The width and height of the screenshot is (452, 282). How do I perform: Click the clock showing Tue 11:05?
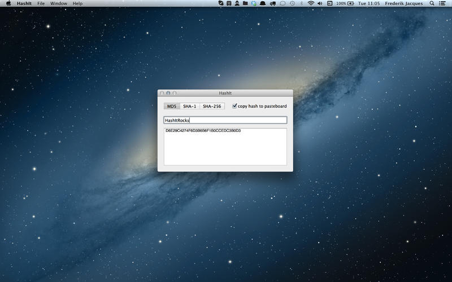(x=370, y=3)
